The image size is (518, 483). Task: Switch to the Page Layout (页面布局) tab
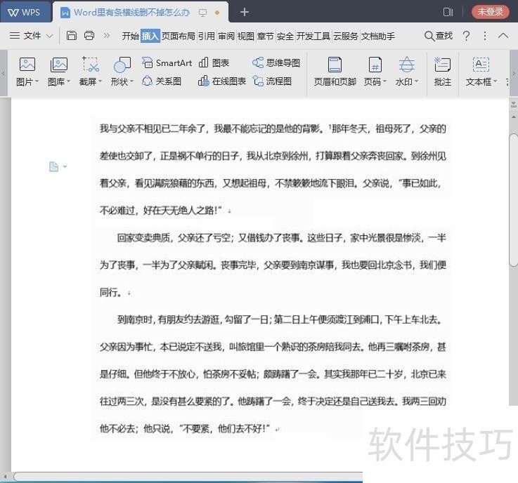click(x=179, y=36)
